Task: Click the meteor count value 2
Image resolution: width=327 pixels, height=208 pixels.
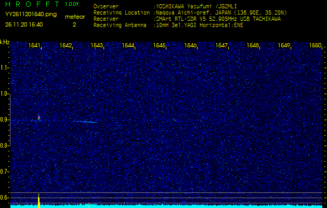Action: point(74,24)
